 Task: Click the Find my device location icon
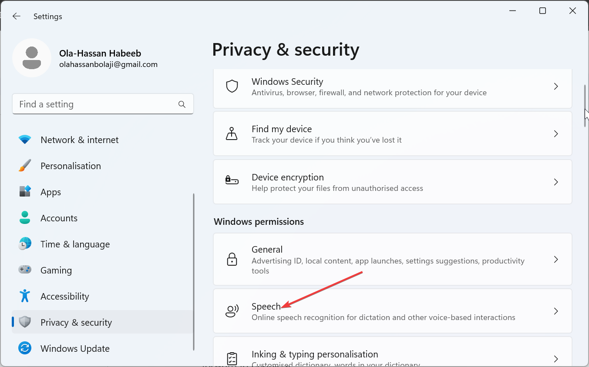(232, 133)
